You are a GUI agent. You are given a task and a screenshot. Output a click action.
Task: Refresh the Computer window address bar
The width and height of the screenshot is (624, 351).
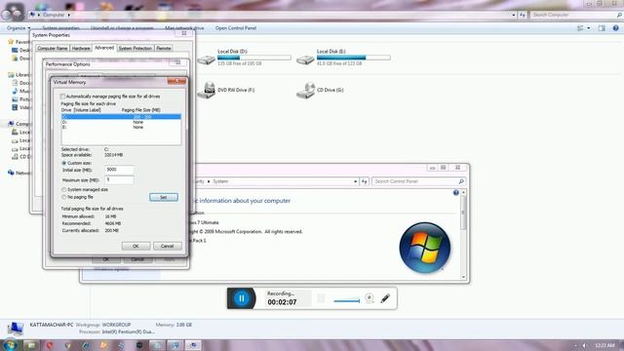(523, 15)
